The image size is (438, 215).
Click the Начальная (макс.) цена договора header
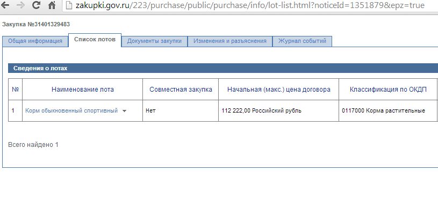point(278,89)
